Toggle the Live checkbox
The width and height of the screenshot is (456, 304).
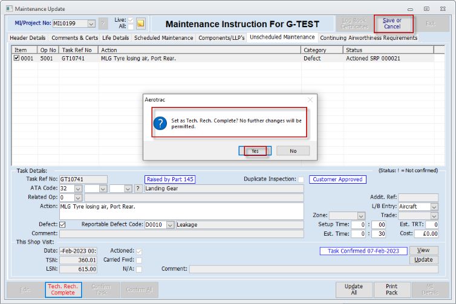coord(131,20)
